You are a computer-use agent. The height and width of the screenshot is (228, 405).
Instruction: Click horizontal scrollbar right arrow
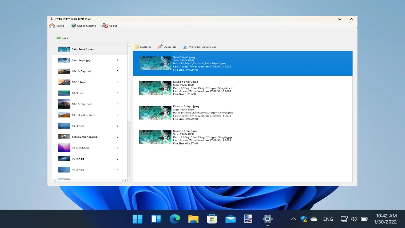pyautogui.click(x=126, y=181)
